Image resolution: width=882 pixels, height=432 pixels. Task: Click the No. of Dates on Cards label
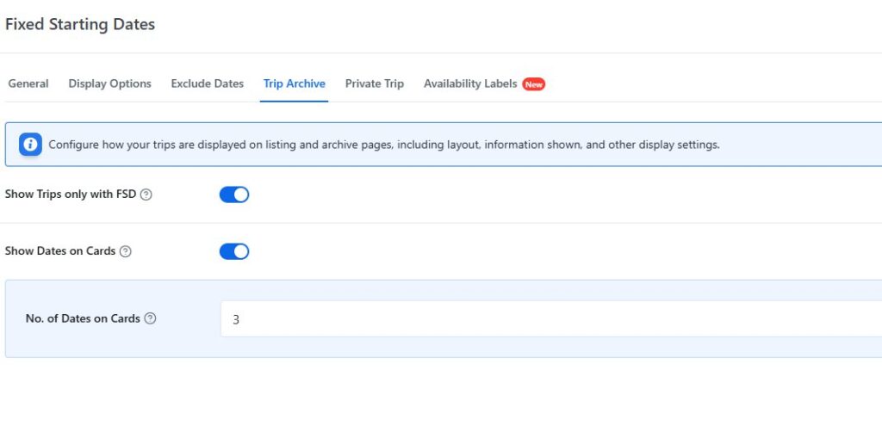tap(83, 318)
